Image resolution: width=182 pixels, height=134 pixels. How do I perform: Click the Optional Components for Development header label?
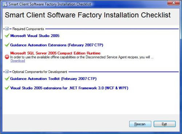[x=40, y=72]
